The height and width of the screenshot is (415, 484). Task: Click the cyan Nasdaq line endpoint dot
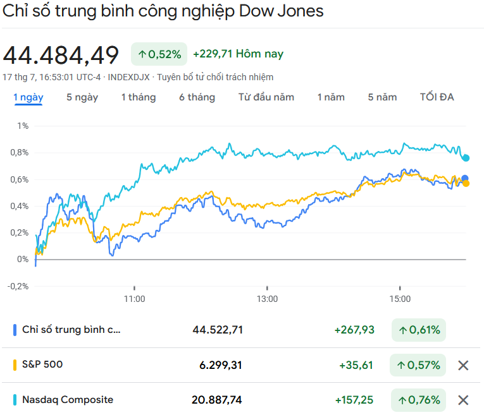pyautogui.click(x=466, y=158)
